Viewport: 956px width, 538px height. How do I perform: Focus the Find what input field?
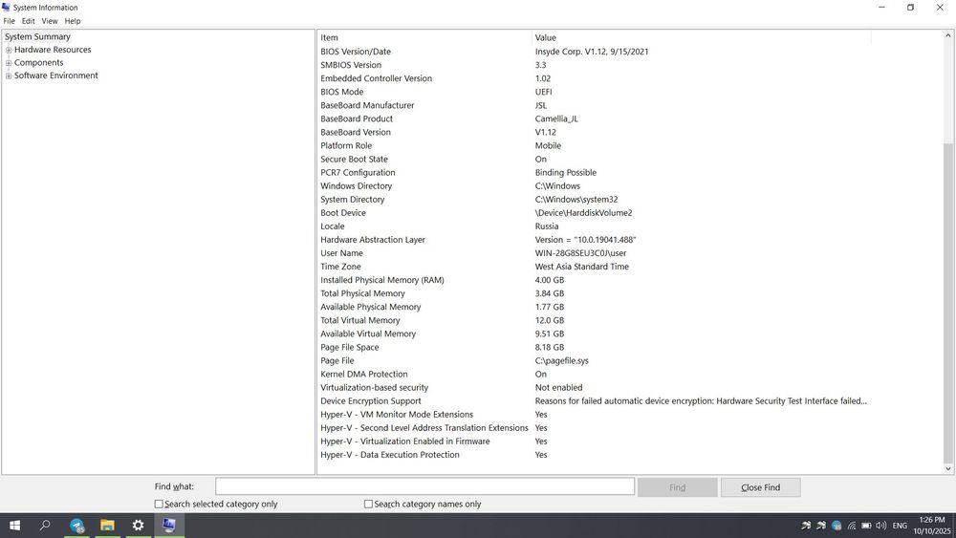point(425,486)
